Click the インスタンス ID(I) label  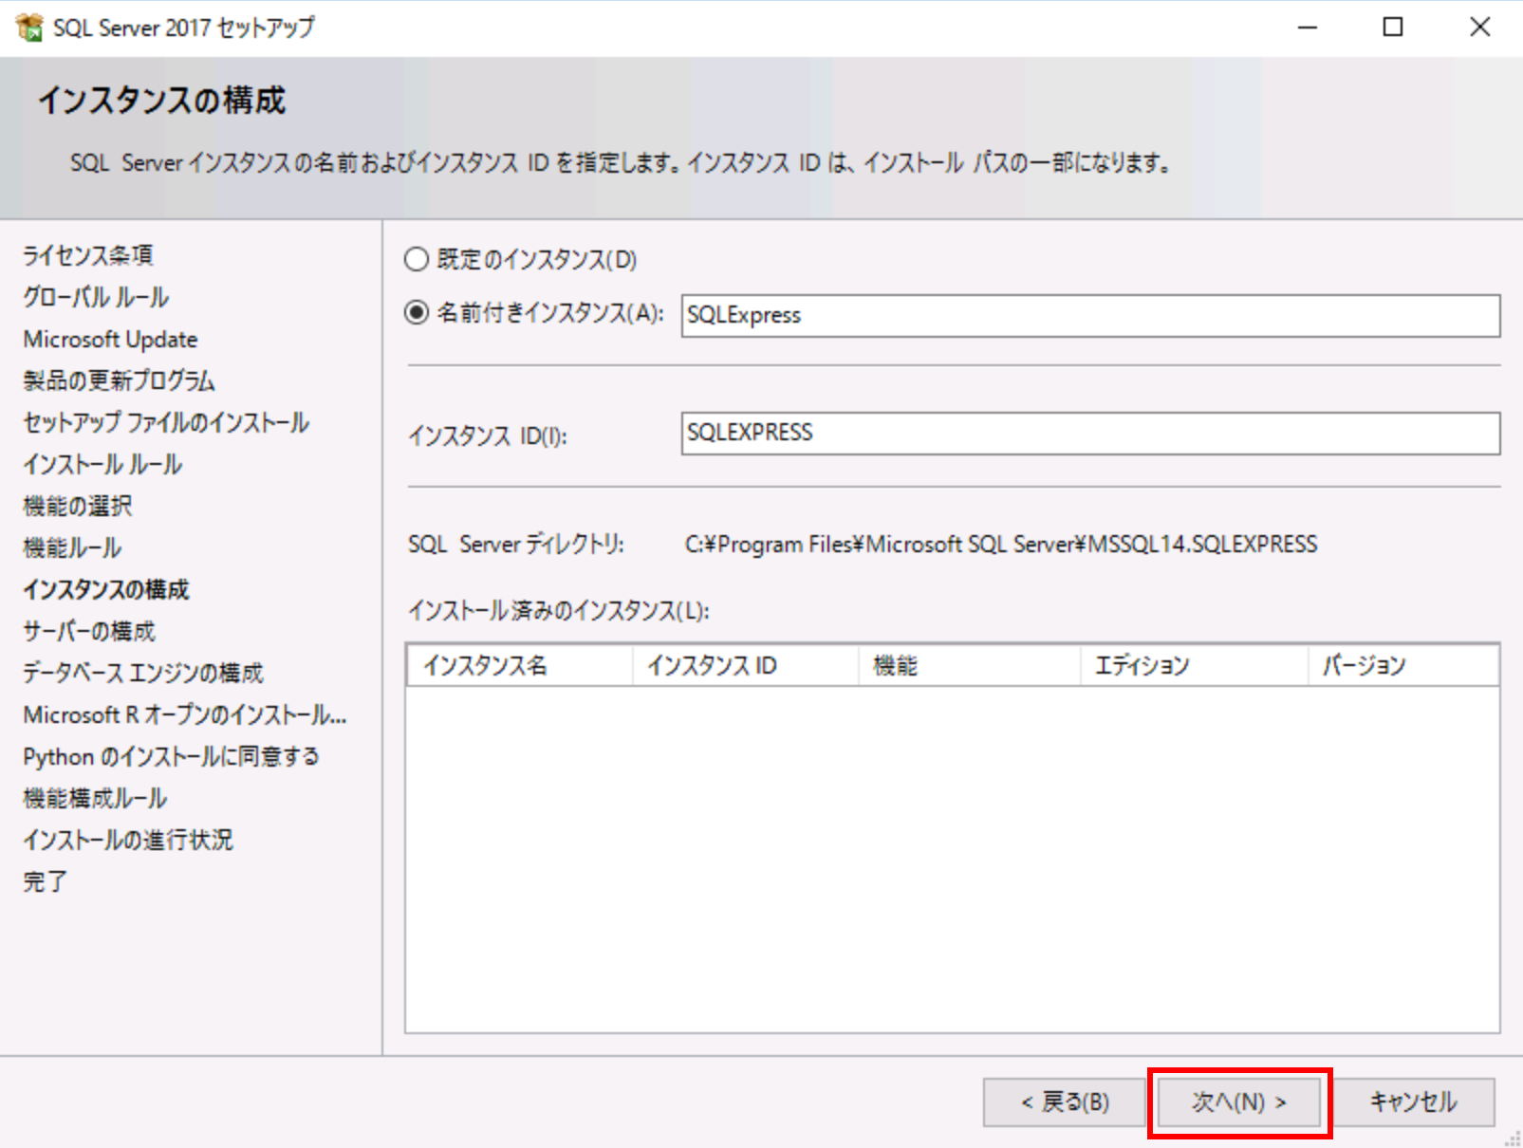click(488, 435)
